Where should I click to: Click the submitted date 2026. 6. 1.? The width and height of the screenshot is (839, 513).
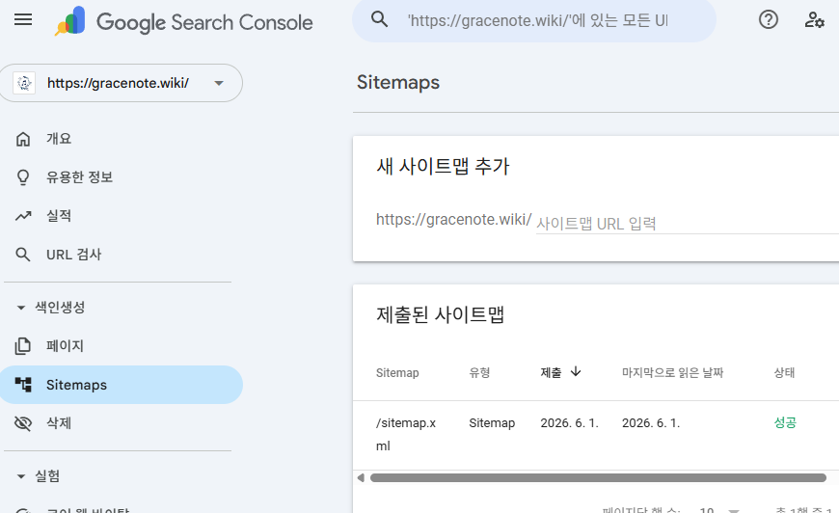tap(569, 423)
